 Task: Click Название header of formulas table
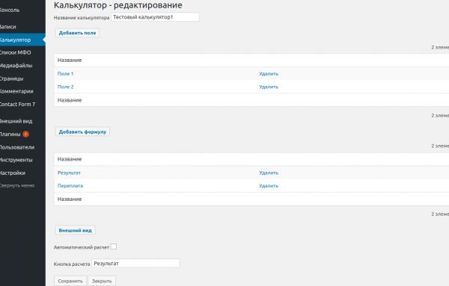coord(70,159)
